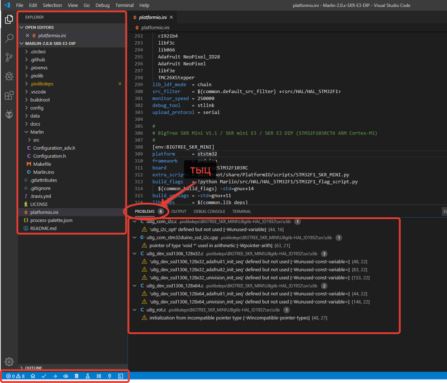447x383 pixels.
Task: Open PlatformIO Home from status bar
Action: point(33,376)
